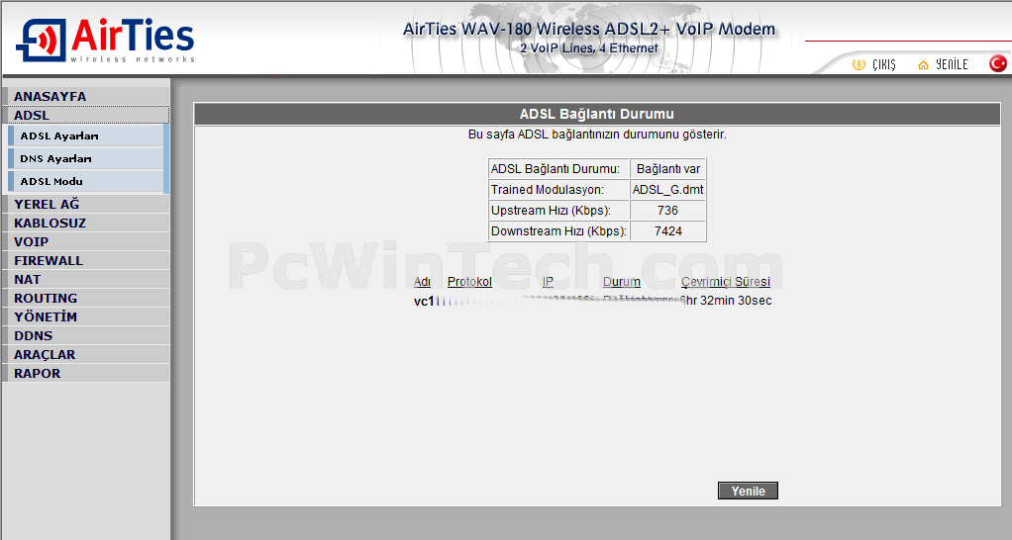The width and height of the screenshot is (1012, 540).
Task: Click the AirTies WAV-180 modem title
Action: tap(588, 29)
